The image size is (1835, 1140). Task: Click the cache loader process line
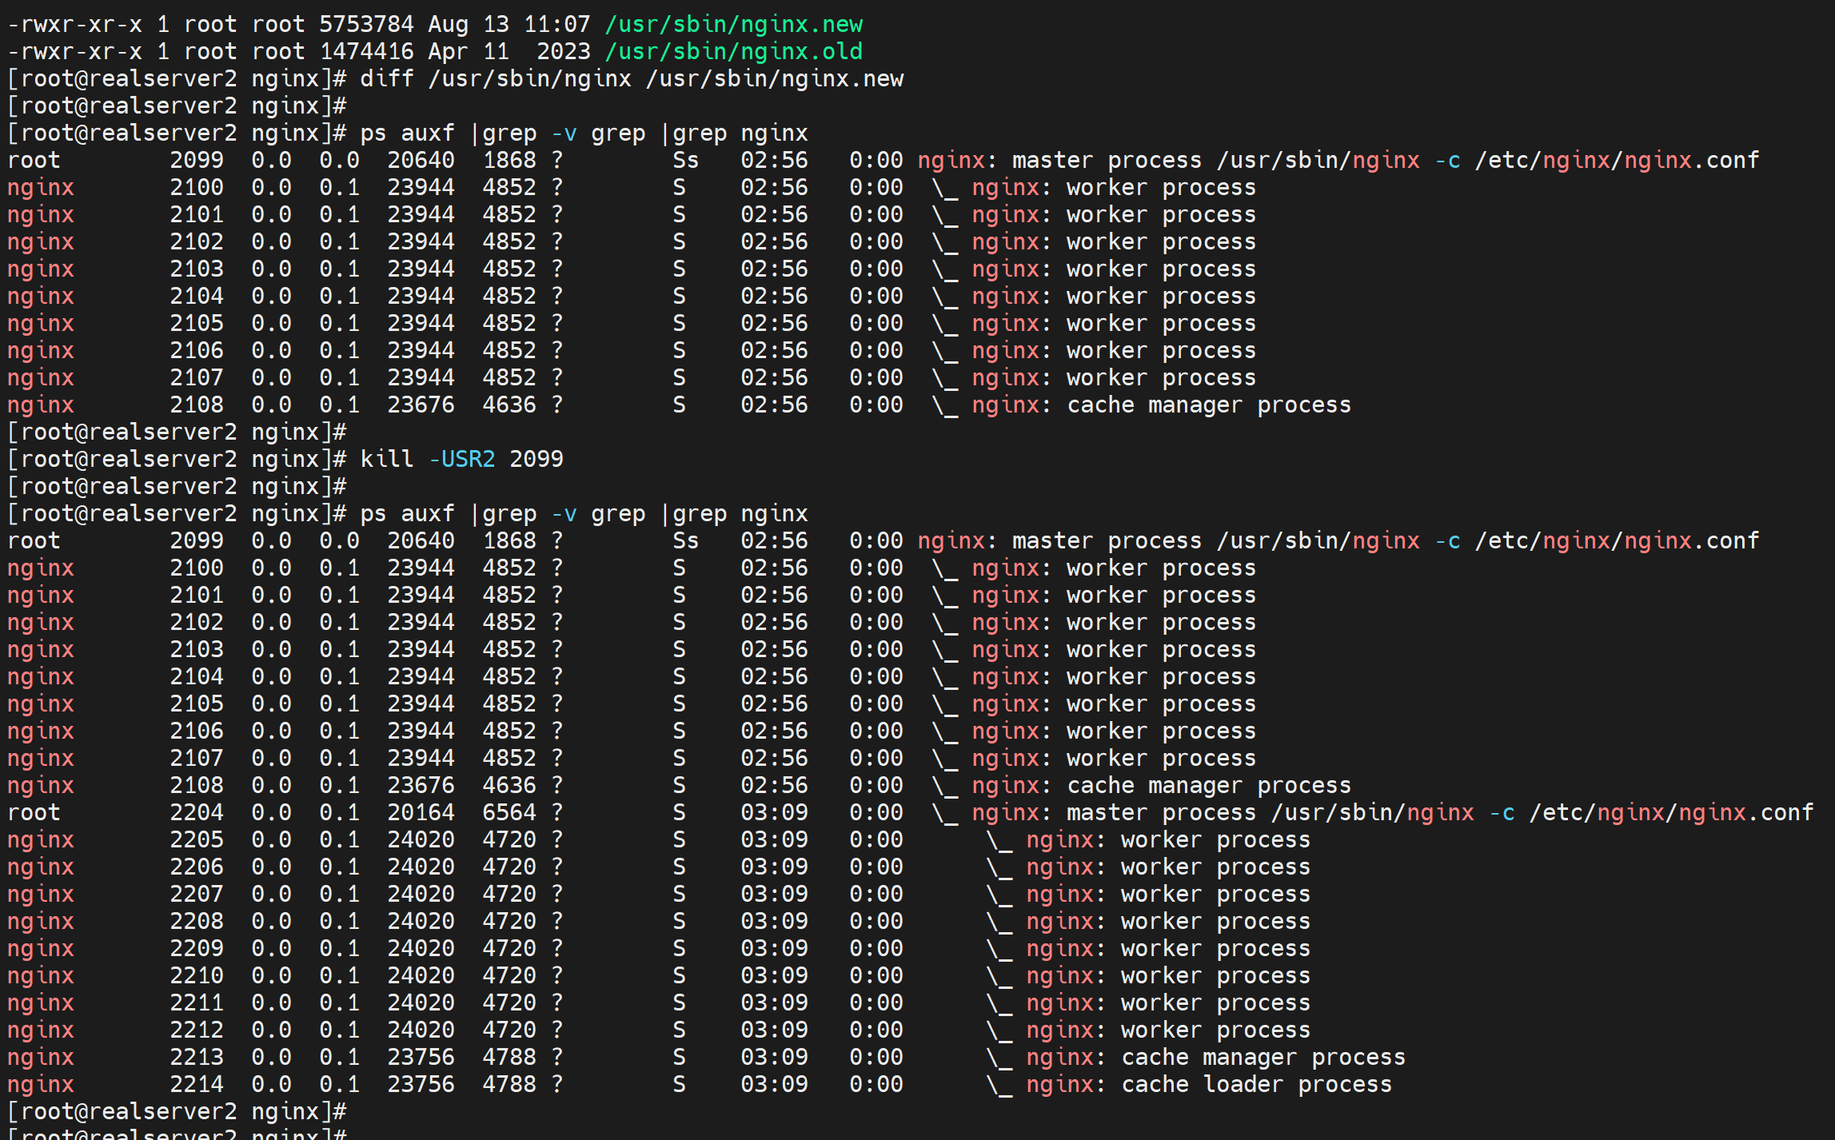pyautogui.click(x=1255, y=1084)
